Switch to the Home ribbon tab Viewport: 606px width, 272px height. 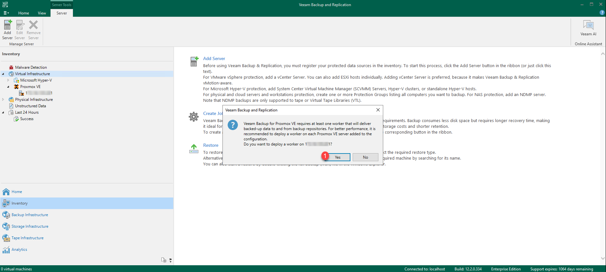(x=24, y=13)
